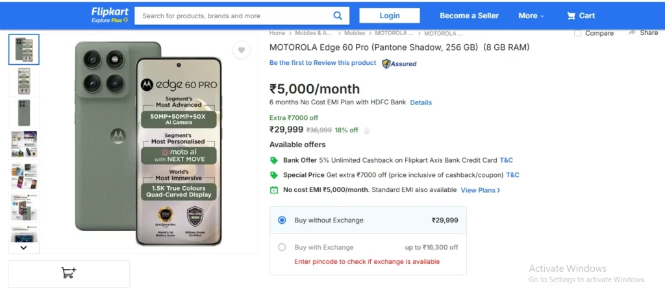Click the wishlist heart icon
The height and width of the screenshot is (288, 665).
(x=242, y=51)
